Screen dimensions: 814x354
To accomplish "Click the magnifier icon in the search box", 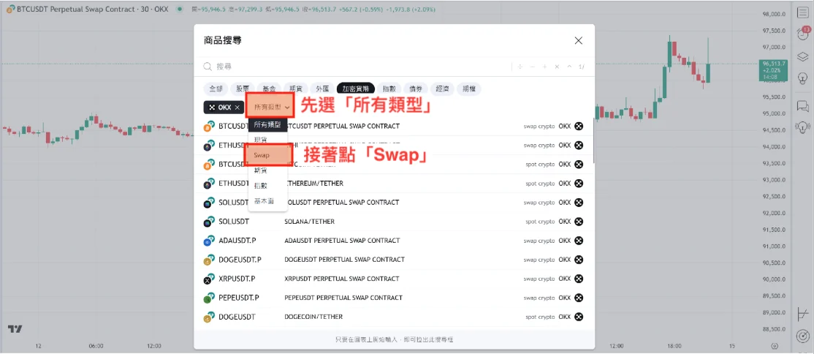I will tap(208, 67).
